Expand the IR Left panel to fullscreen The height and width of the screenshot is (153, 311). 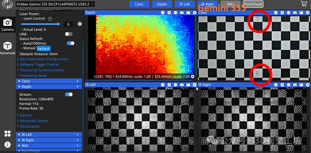click(x=162, y=85)
